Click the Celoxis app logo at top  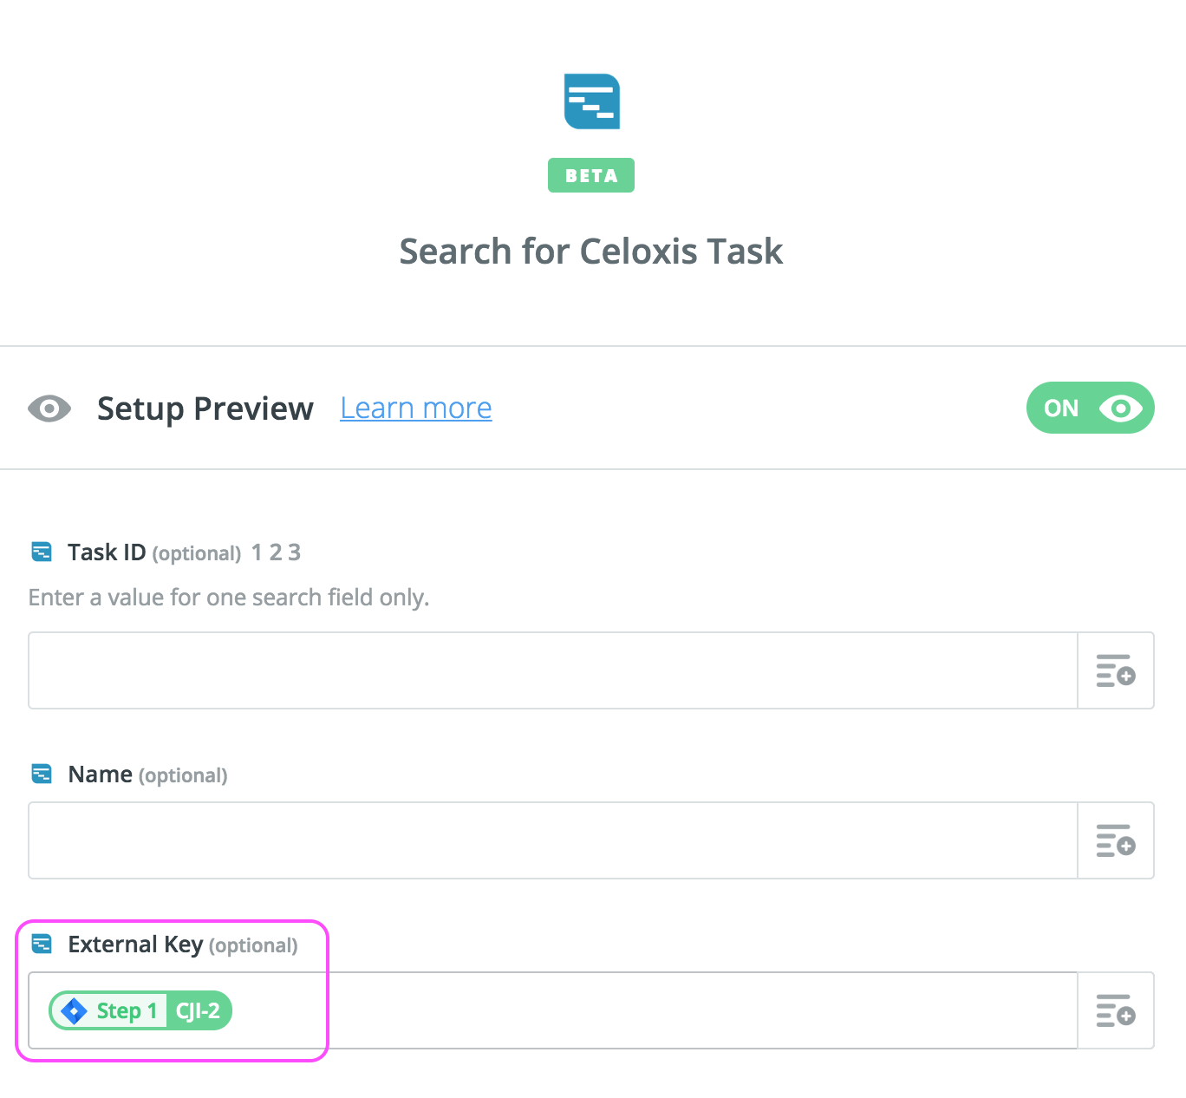tap(592, 101)
